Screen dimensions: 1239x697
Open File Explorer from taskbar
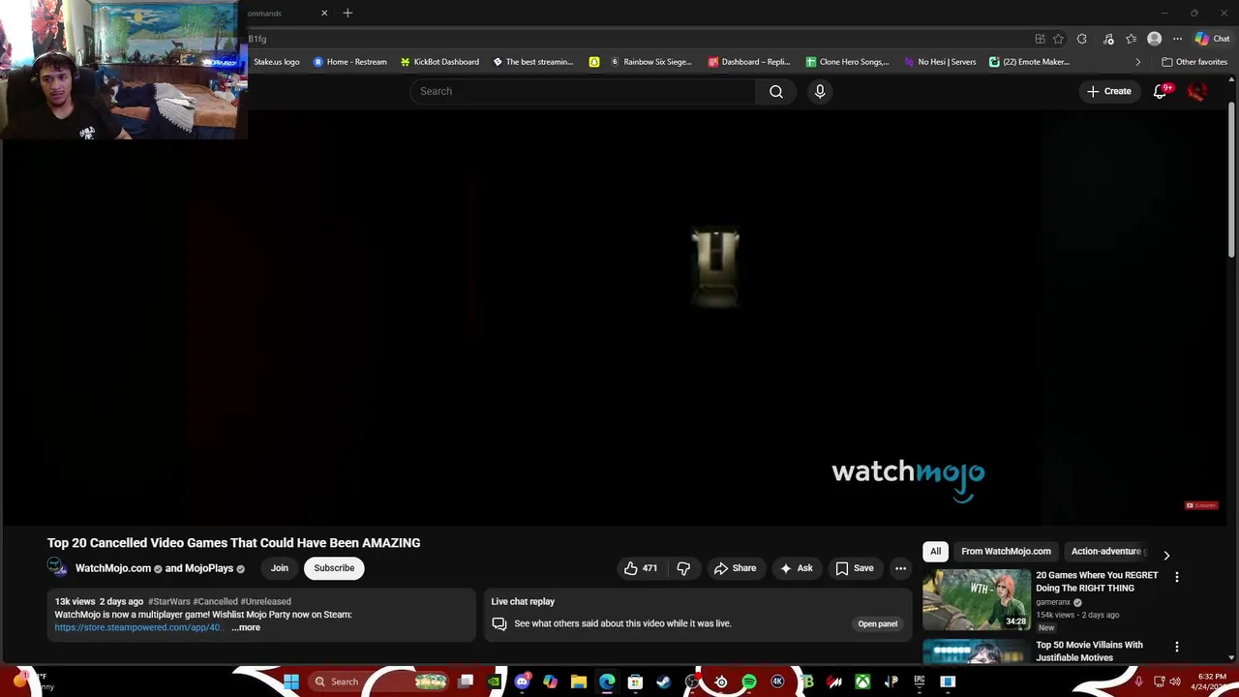(x=579, y=682)
